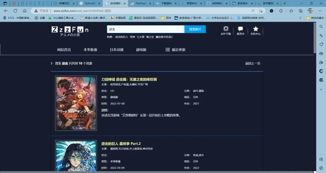Open the APP下载 icon
This screenshot has width=326, height=173.
(x=226, y=31)
